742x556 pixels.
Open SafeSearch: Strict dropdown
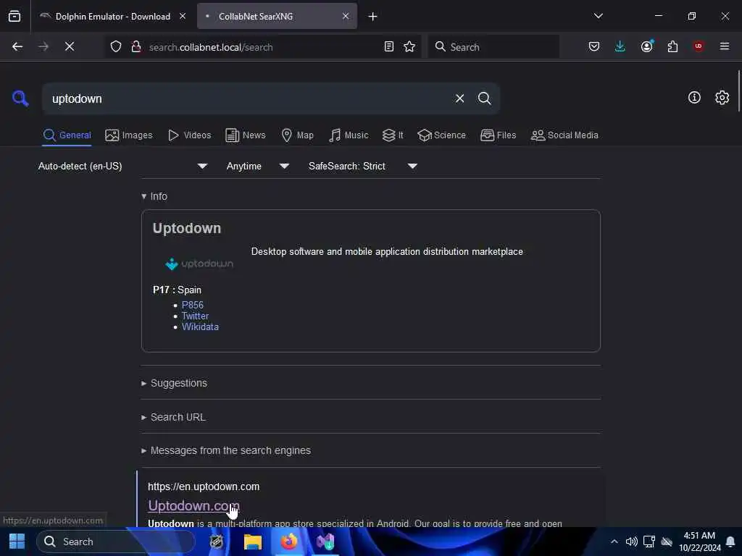pyautogui.click(x=363, y=166)
